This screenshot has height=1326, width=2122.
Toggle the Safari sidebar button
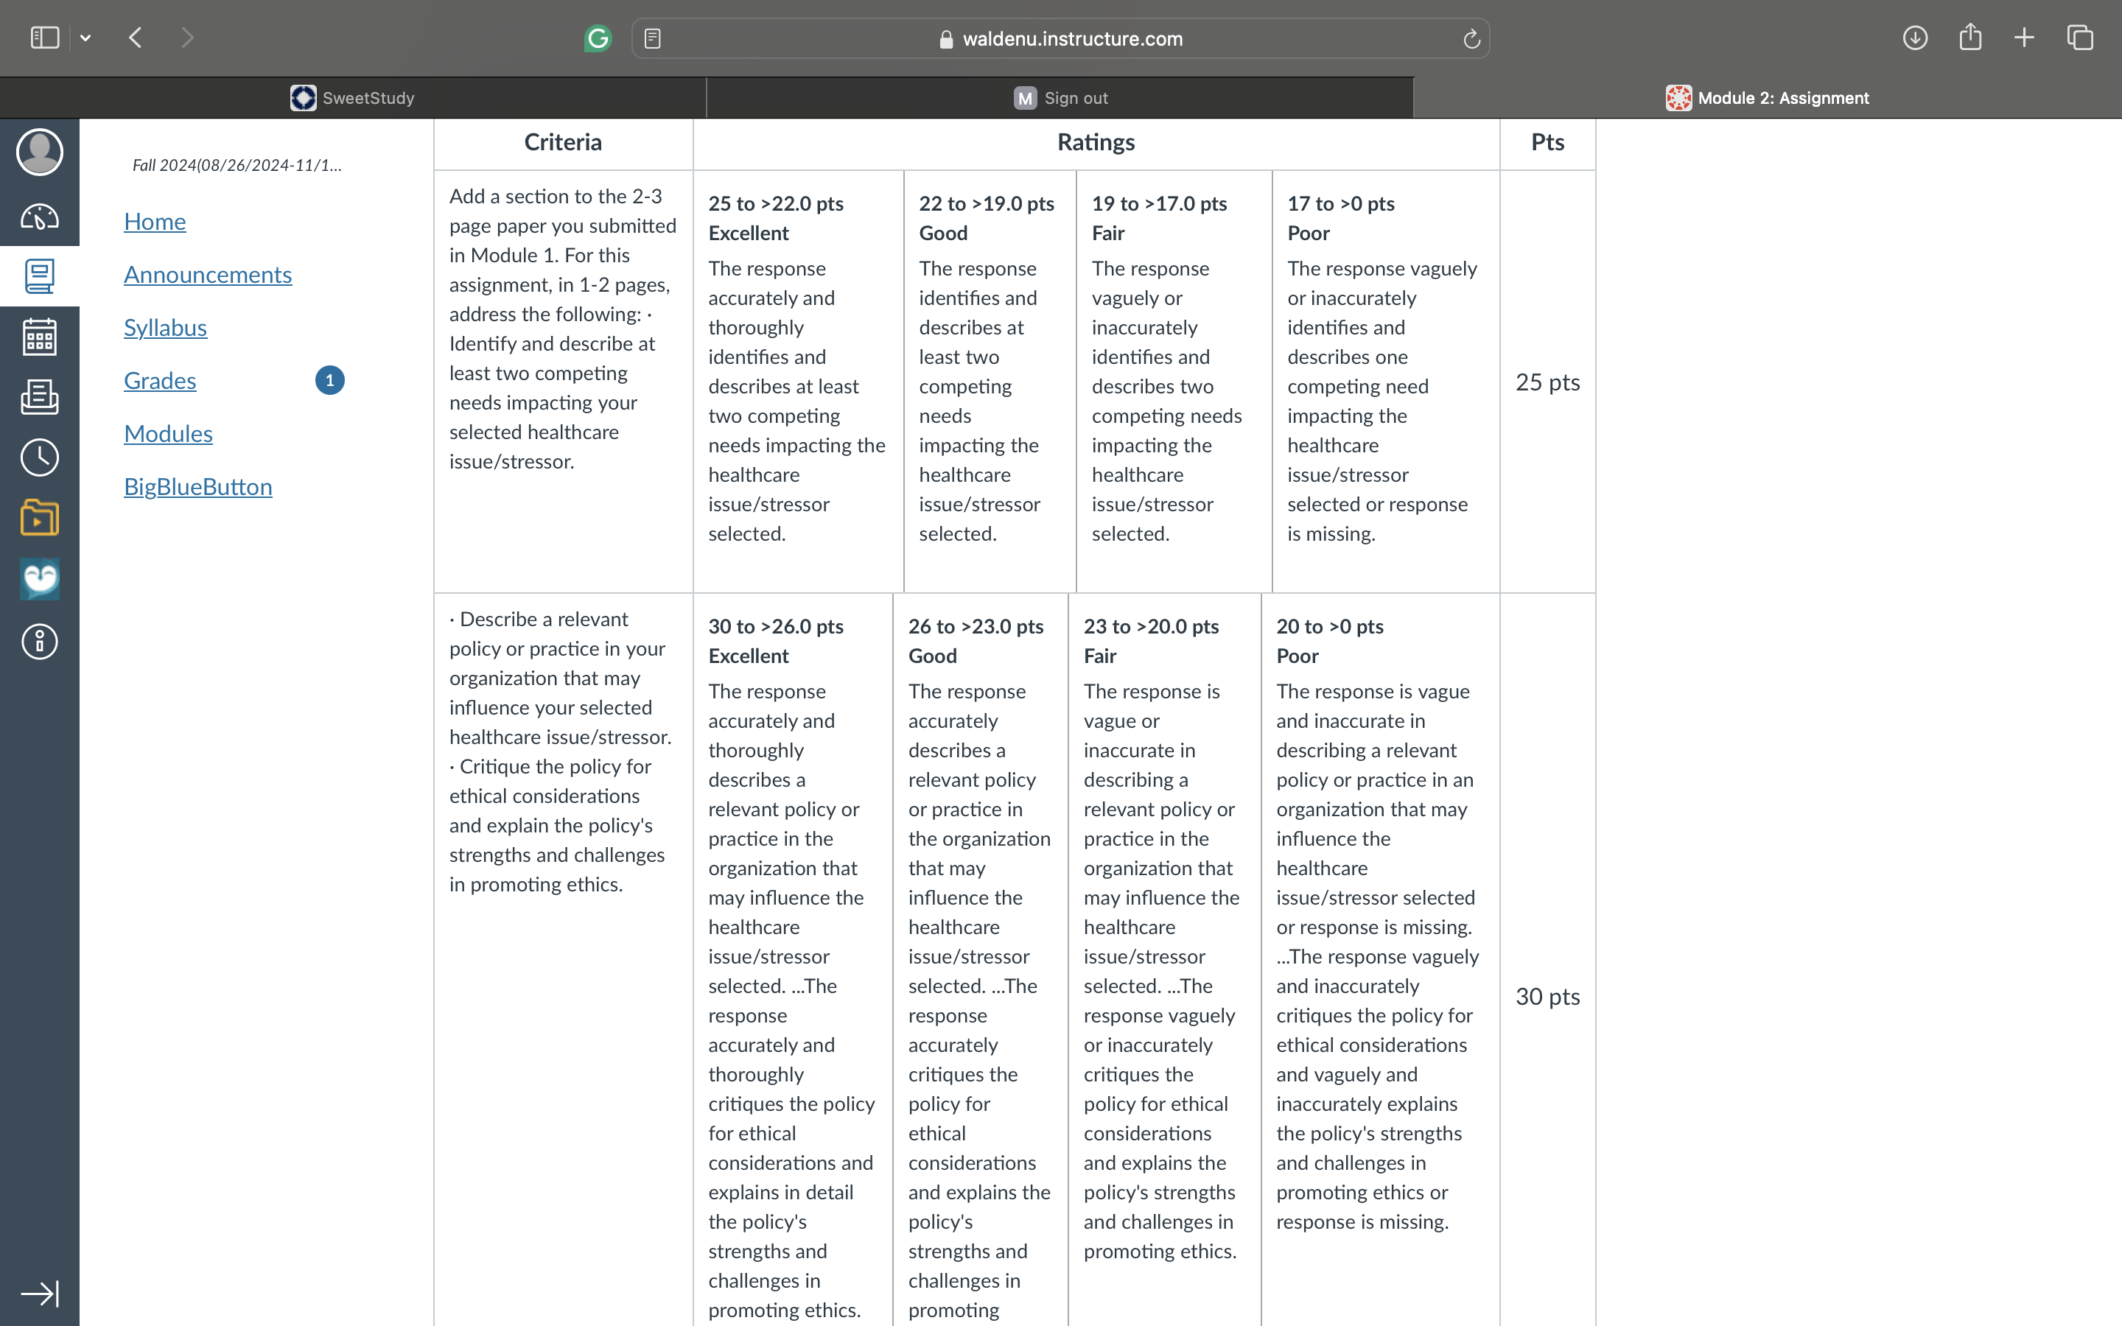[45, 38]
